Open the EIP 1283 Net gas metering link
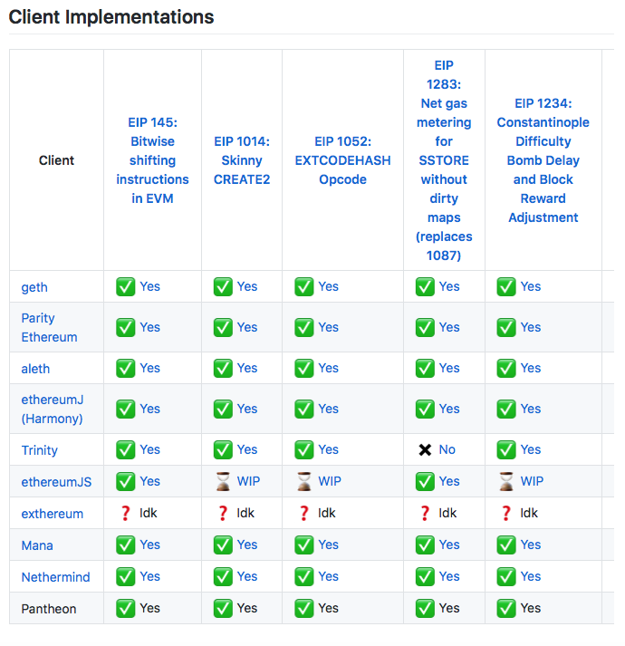 [x=444, y=160]
